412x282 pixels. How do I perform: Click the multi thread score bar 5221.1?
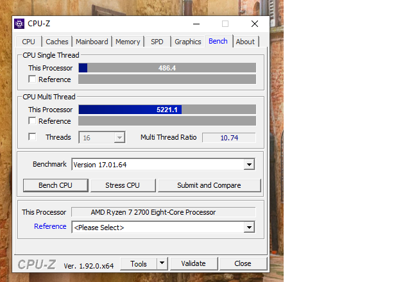pos(167,110)
